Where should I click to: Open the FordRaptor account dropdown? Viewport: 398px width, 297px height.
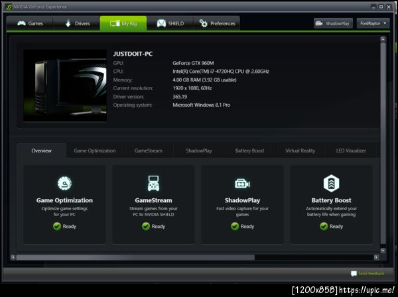click(x=373, y=23)
